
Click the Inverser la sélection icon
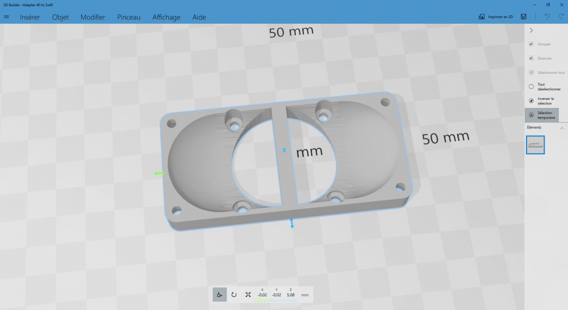click(531, 100)
